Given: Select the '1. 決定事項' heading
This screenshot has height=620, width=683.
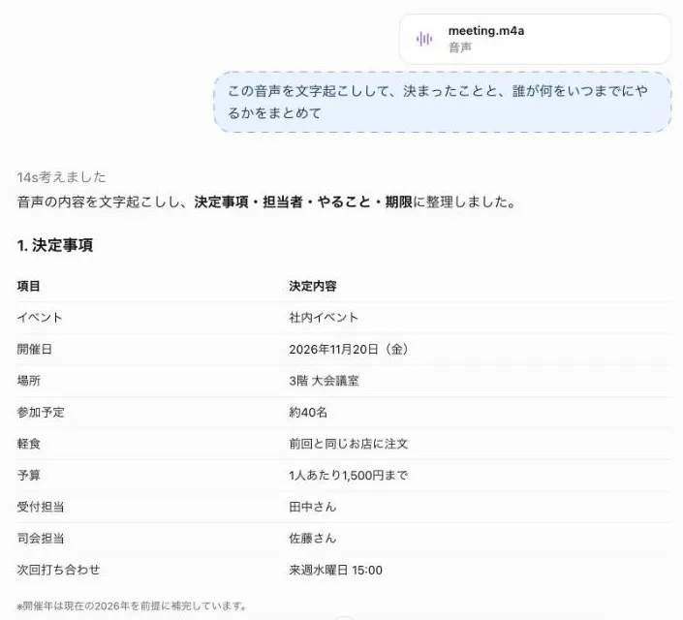Looking at the screenshot, I should pos(55,245).
